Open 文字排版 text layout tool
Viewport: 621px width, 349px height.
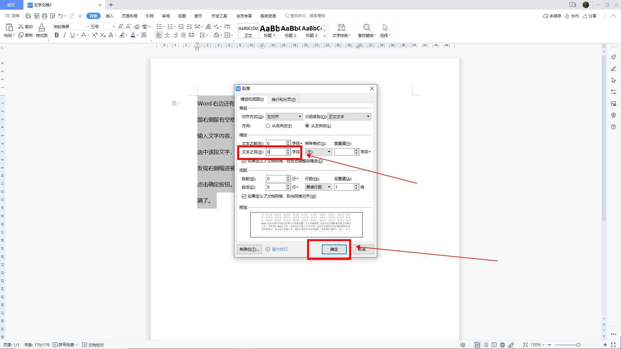(x=342, y=31)
